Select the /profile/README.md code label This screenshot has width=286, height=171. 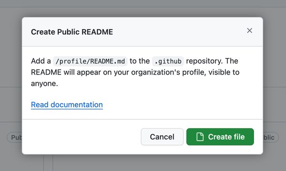click(90, 61)
